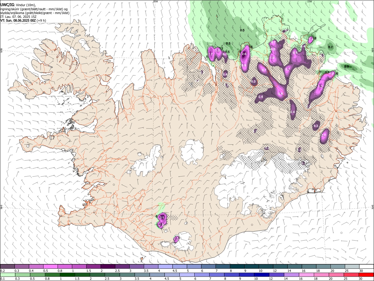Click the grey-teal snow swatch labeled 16
This screenshot has width=374, height=281.
tap(309, 267)
